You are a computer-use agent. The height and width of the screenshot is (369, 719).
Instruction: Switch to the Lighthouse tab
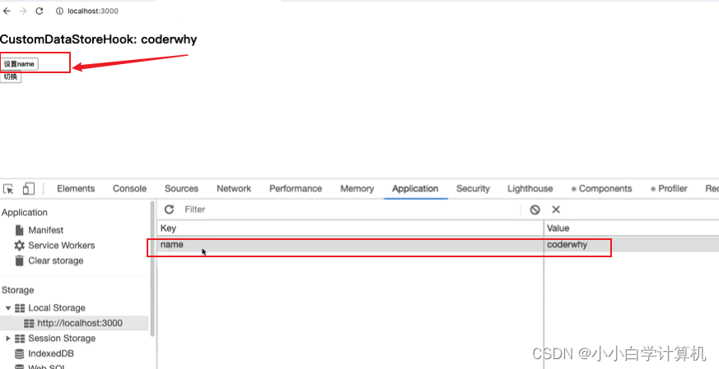(x=530, y=189)
